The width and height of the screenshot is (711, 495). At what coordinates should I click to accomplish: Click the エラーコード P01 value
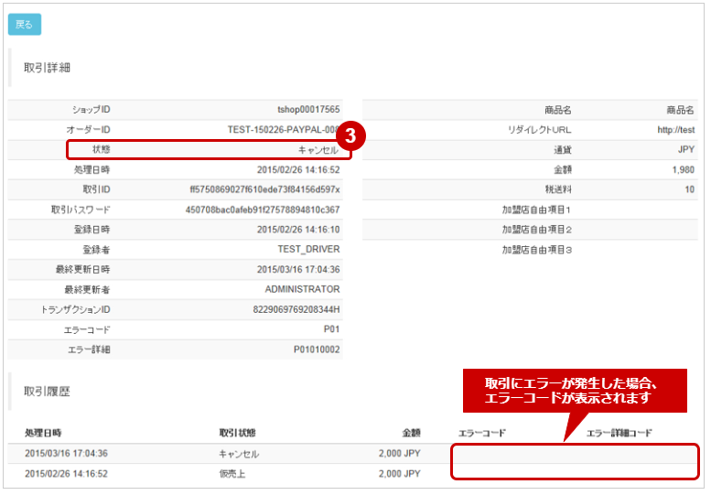(331, 330)
